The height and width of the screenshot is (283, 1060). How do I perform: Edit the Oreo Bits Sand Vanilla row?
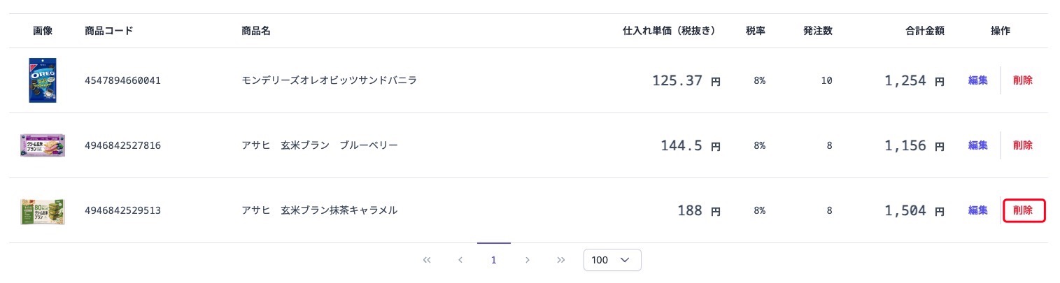[977, 80]
